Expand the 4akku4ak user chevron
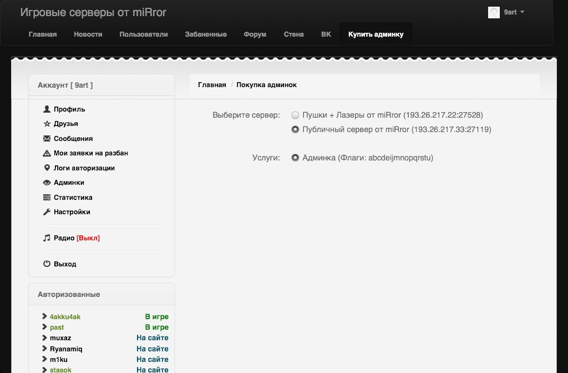568x373 pixels. (44, 316)
